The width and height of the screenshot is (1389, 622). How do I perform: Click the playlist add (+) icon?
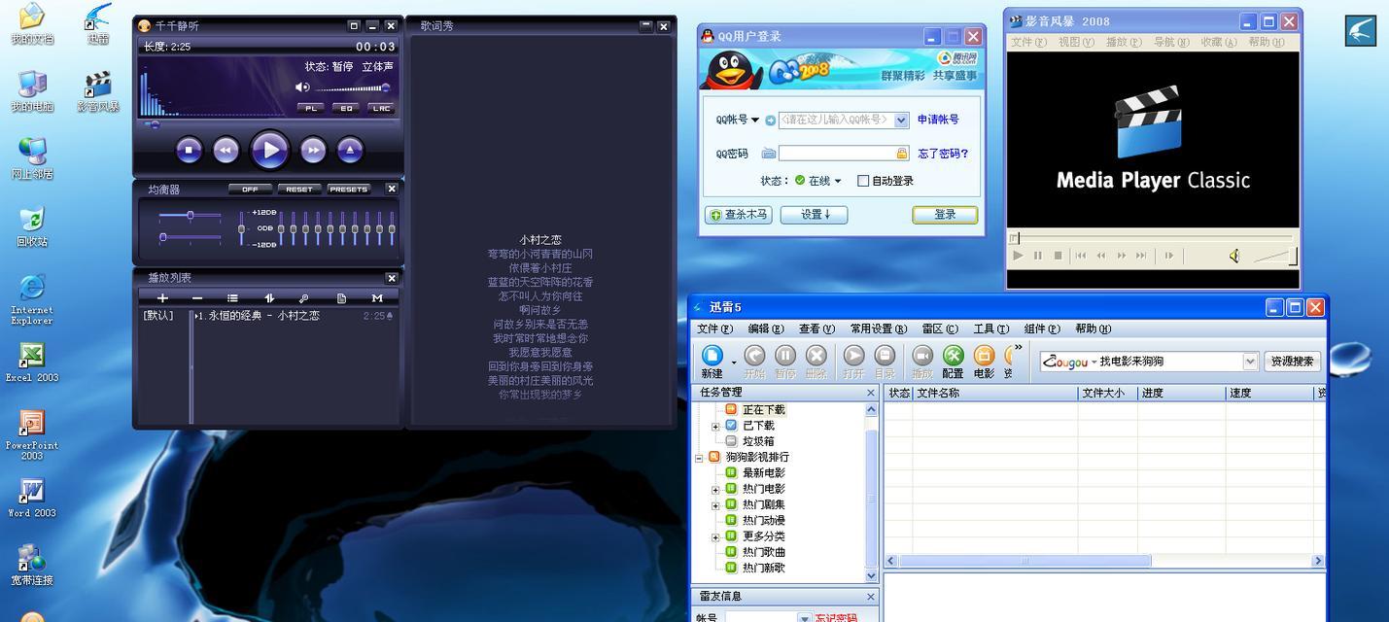click(x=162, y=298)
